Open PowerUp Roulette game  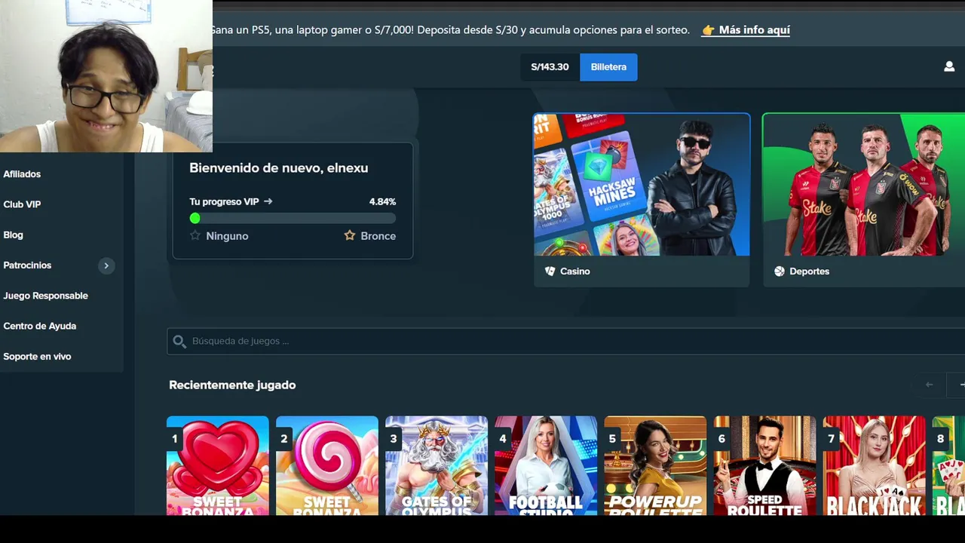[655, 465]
